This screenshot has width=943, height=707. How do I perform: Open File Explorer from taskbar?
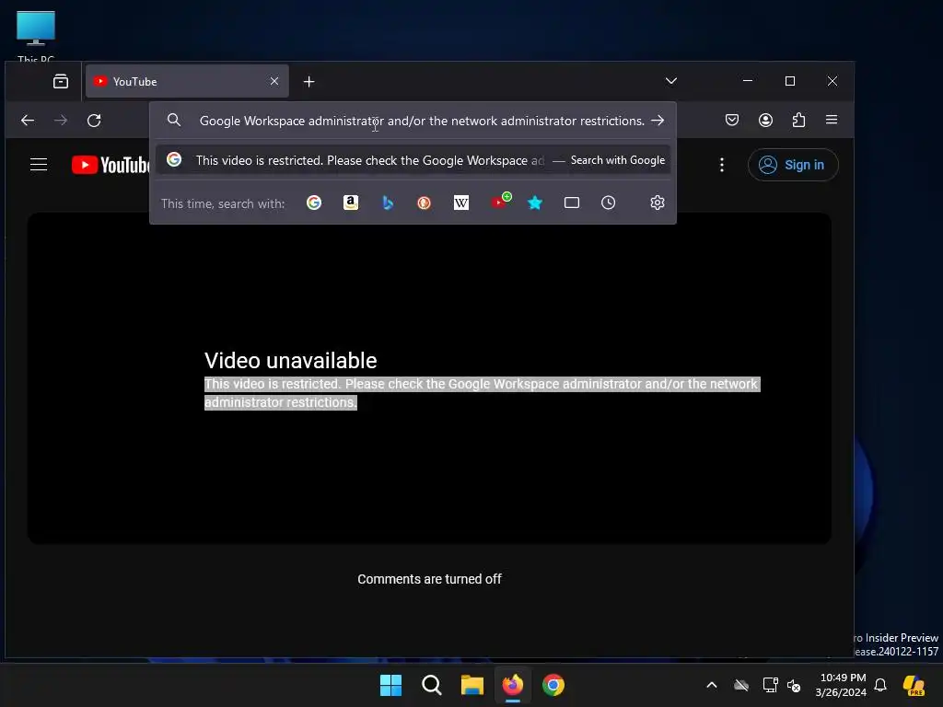click(472, 685)
